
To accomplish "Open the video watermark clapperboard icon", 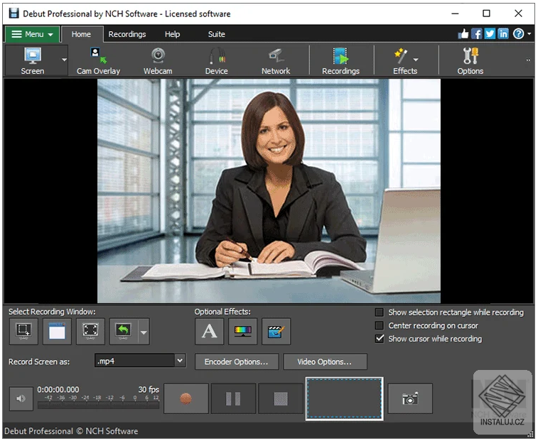I will click(x=276, y=332).
